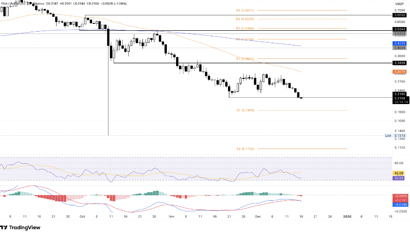Click the 0.1800 price axis label

click(400, 112)
